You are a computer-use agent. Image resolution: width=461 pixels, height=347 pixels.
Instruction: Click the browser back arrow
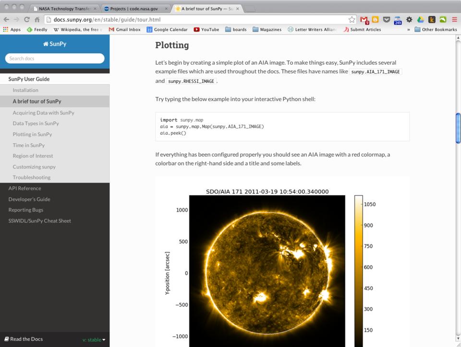tap(6, 20)
